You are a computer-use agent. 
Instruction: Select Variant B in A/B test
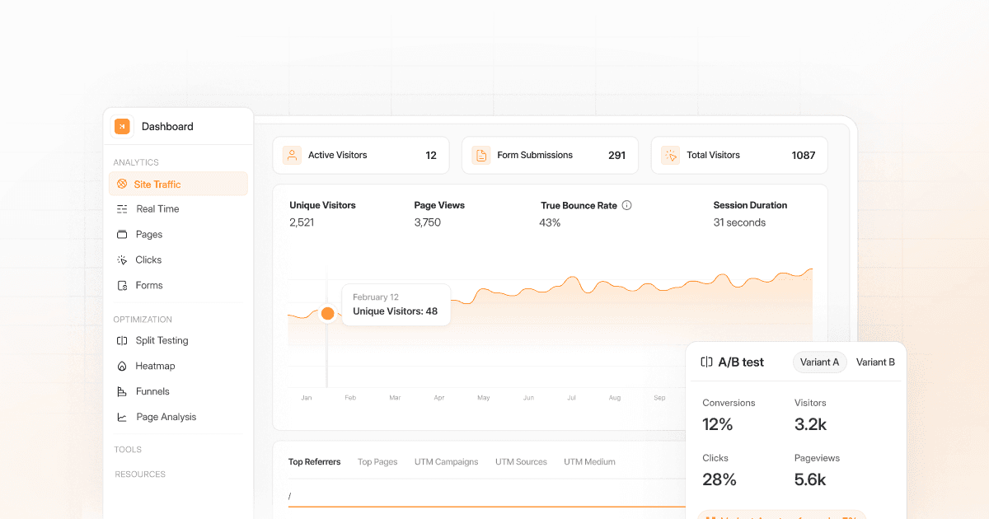click(875, 362)
